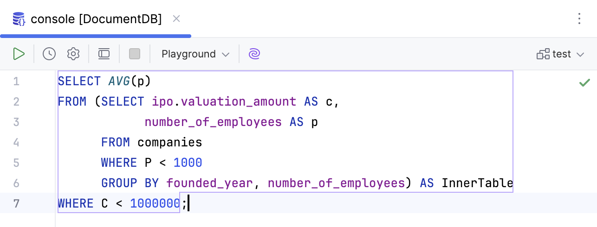Open the three-dot tab options menu
Screen dimensions: 597x227
[x=579, y=19]
